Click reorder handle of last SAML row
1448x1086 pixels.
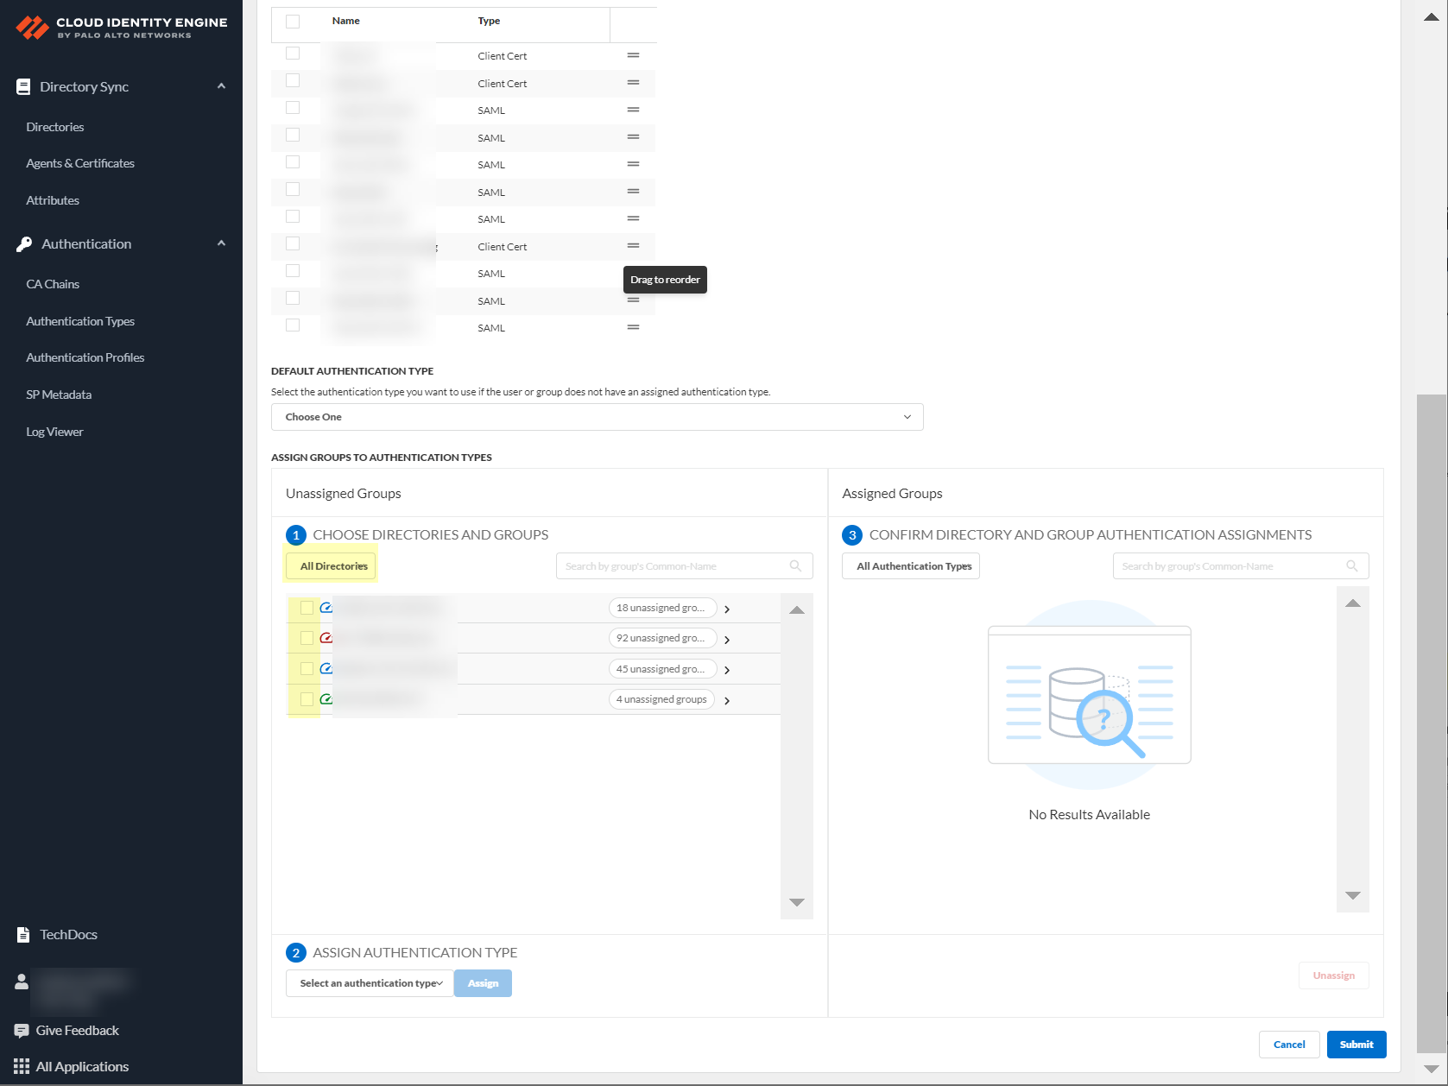point(633,327)
